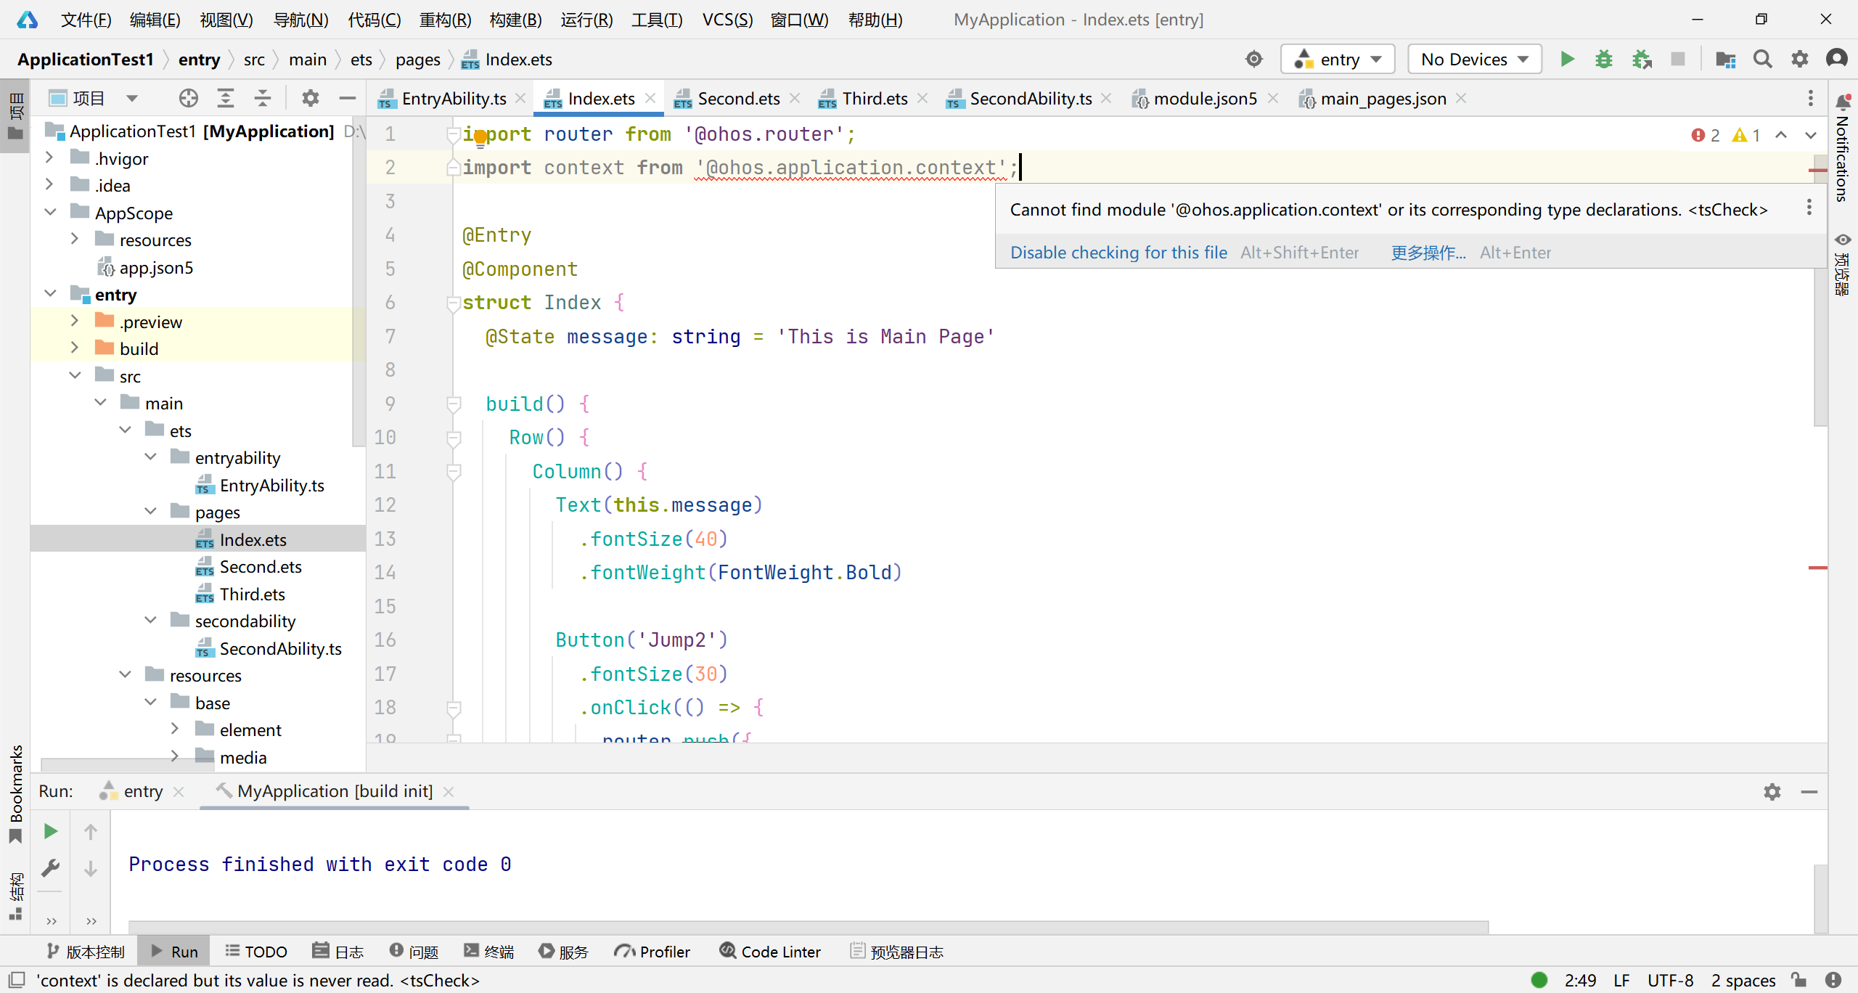
Task: Select opened file locate icon in project panel
Action: click(188, 98)
